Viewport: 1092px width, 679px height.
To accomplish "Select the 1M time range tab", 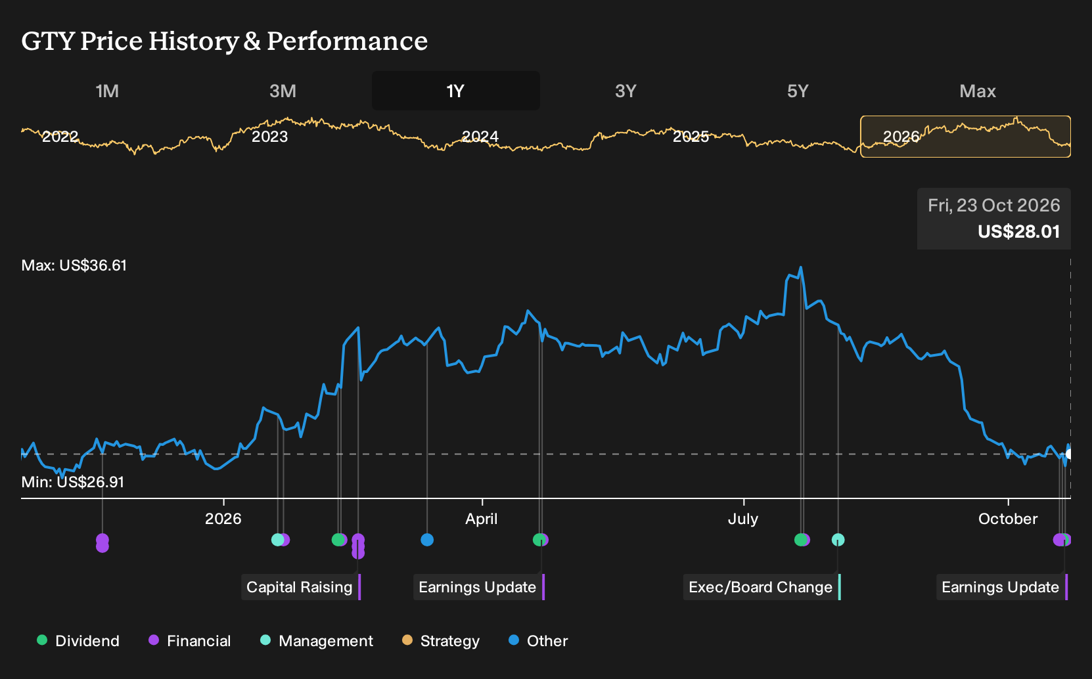I will click(107, 91).
